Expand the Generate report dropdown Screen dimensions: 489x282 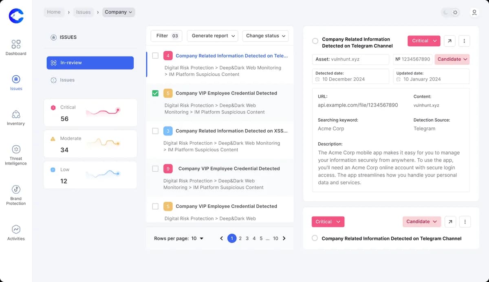pyautogui.click(x=213, y=36)
